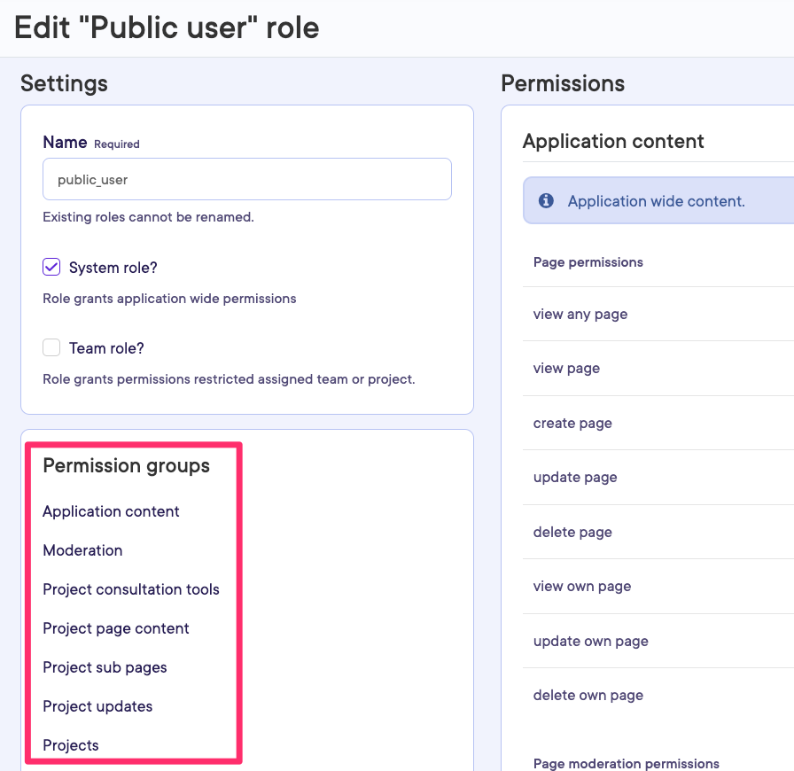Select the view own page row

point(582,587)
